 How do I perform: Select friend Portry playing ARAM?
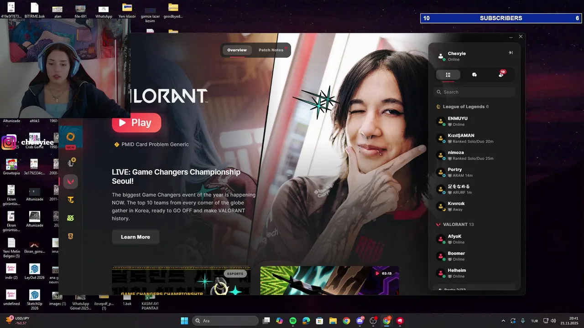click(x=474, y=172)
